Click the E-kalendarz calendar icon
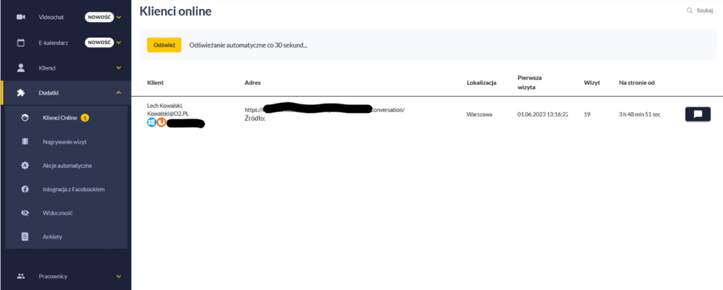Screen dimensions: 723x290 click(x=20, y=42)
